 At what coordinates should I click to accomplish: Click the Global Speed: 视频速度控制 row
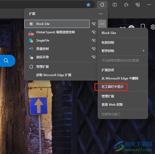(57, 32)
